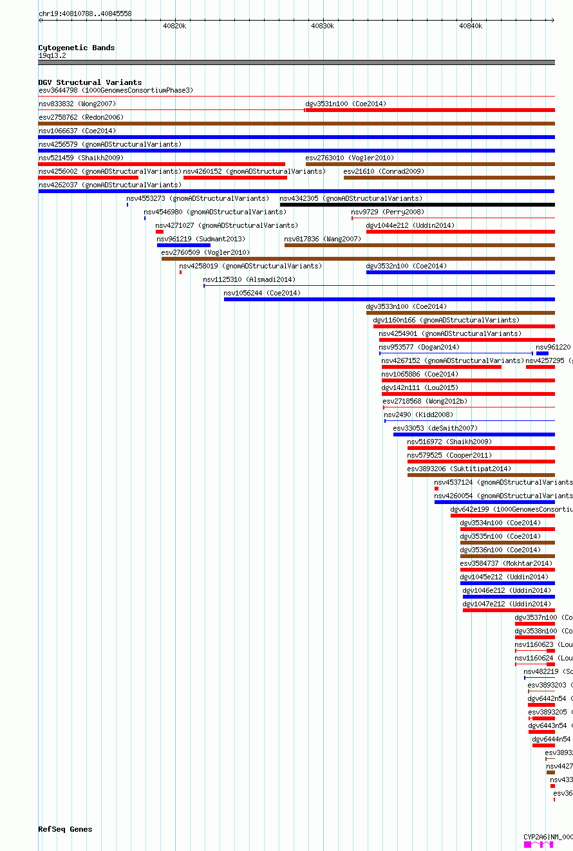
Task: Click the nsv4257295 red bar
Action: click(x=540, y=367)
